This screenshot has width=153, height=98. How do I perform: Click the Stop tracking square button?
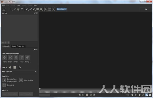point(15,67)
